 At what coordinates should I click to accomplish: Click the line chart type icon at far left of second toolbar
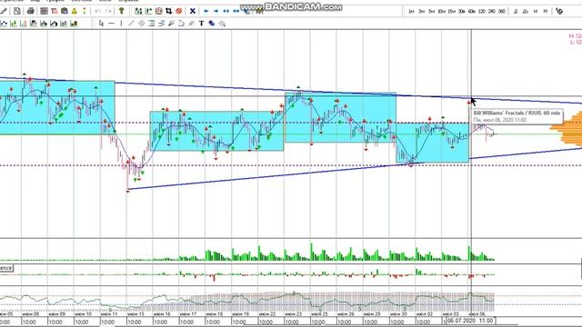(x=4, y=24)
